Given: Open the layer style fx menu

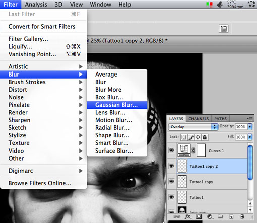Looking at the screenshot, I should [188, 216].
